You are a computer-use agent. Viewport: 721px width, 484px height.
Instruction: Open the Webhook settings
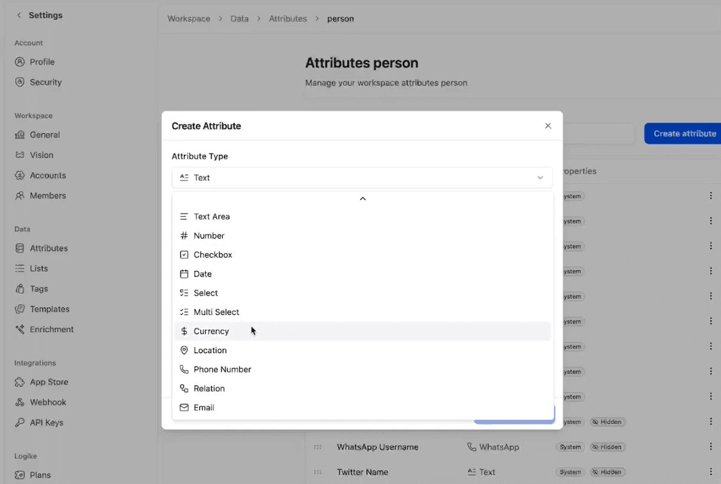pos(47,402)
